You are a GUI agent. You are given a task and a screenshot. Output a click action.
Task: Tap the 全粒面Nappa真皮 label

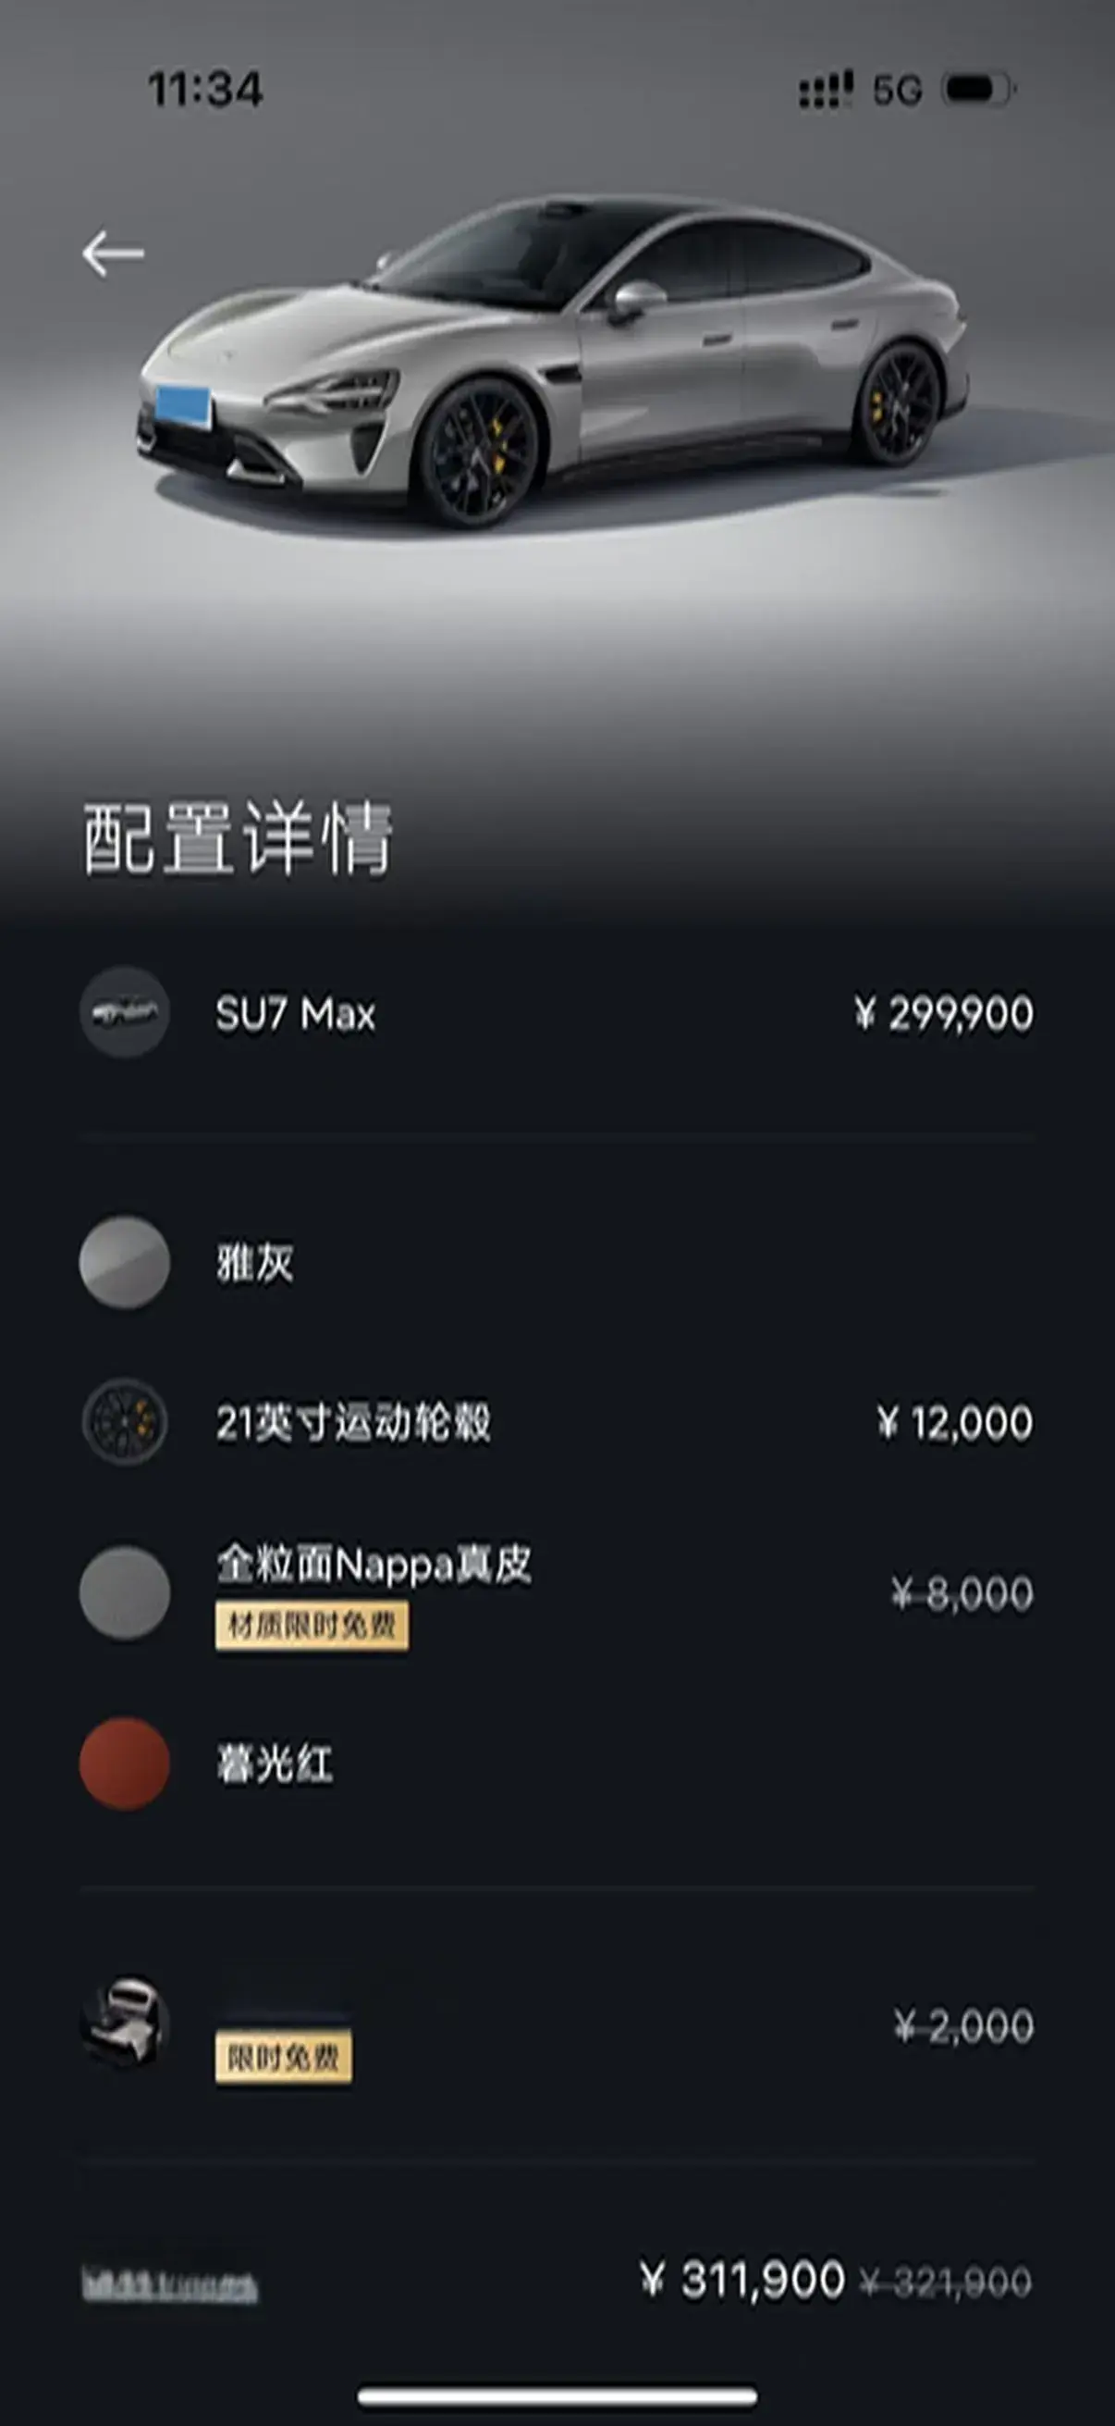374,1566
